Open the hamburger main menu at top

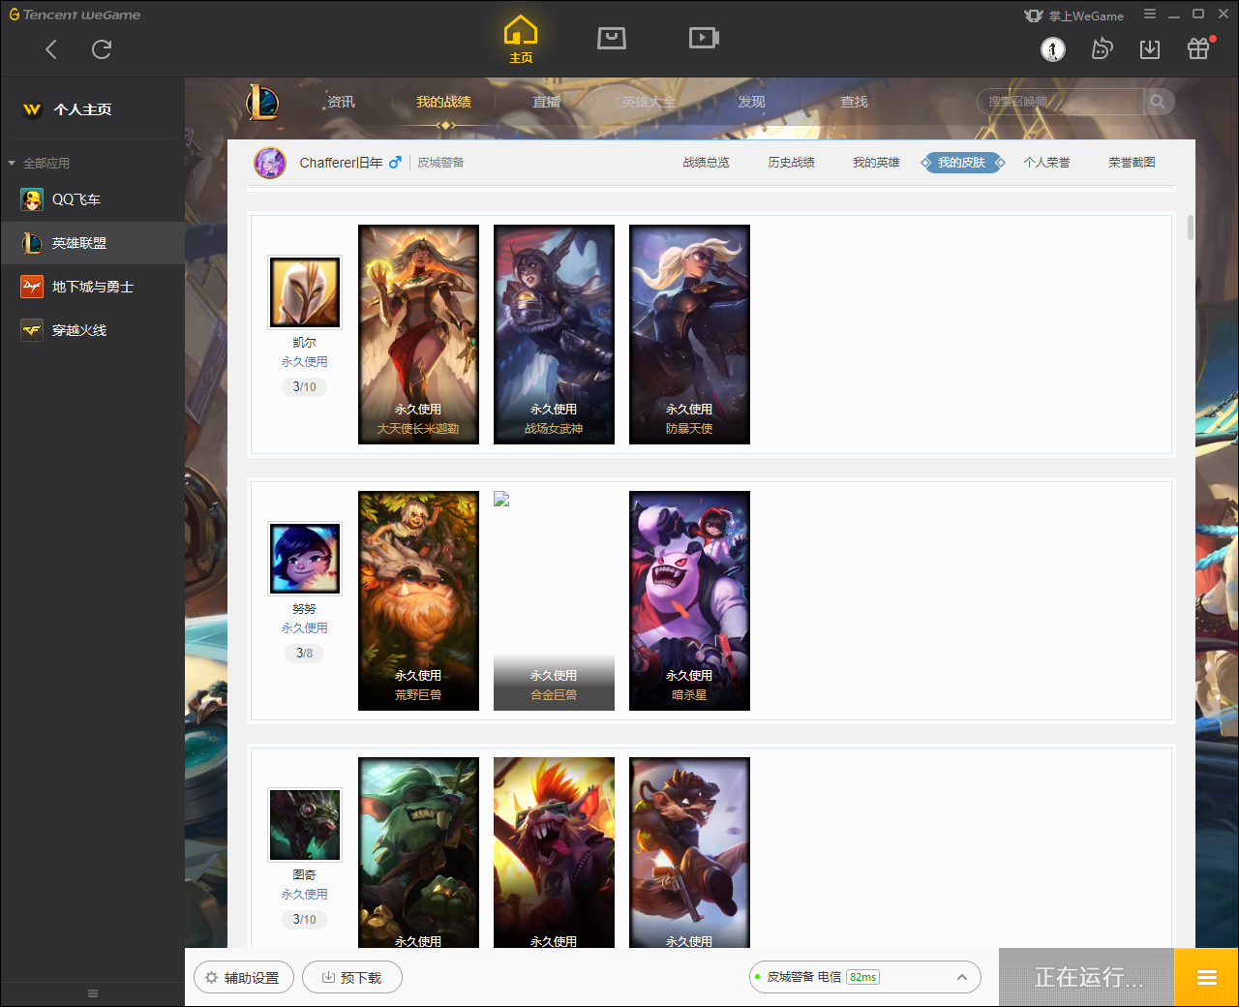tap(1150, 15)
